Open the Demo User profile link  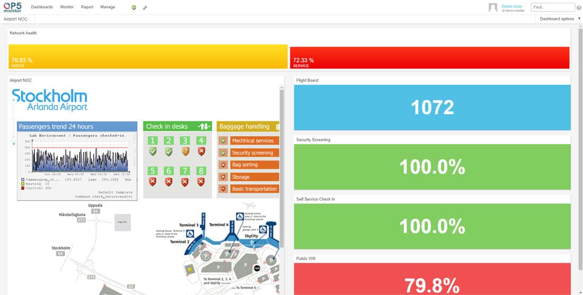coord(512,6)
